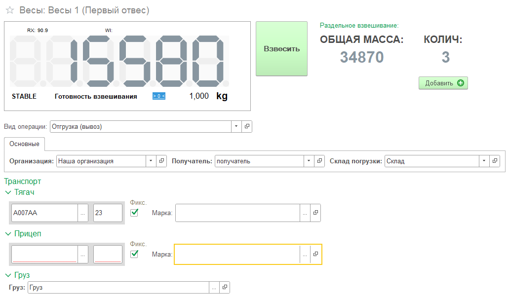508x298 pixels.
Task: Open the Вид операции field's open-form icon
Action: 247,127
